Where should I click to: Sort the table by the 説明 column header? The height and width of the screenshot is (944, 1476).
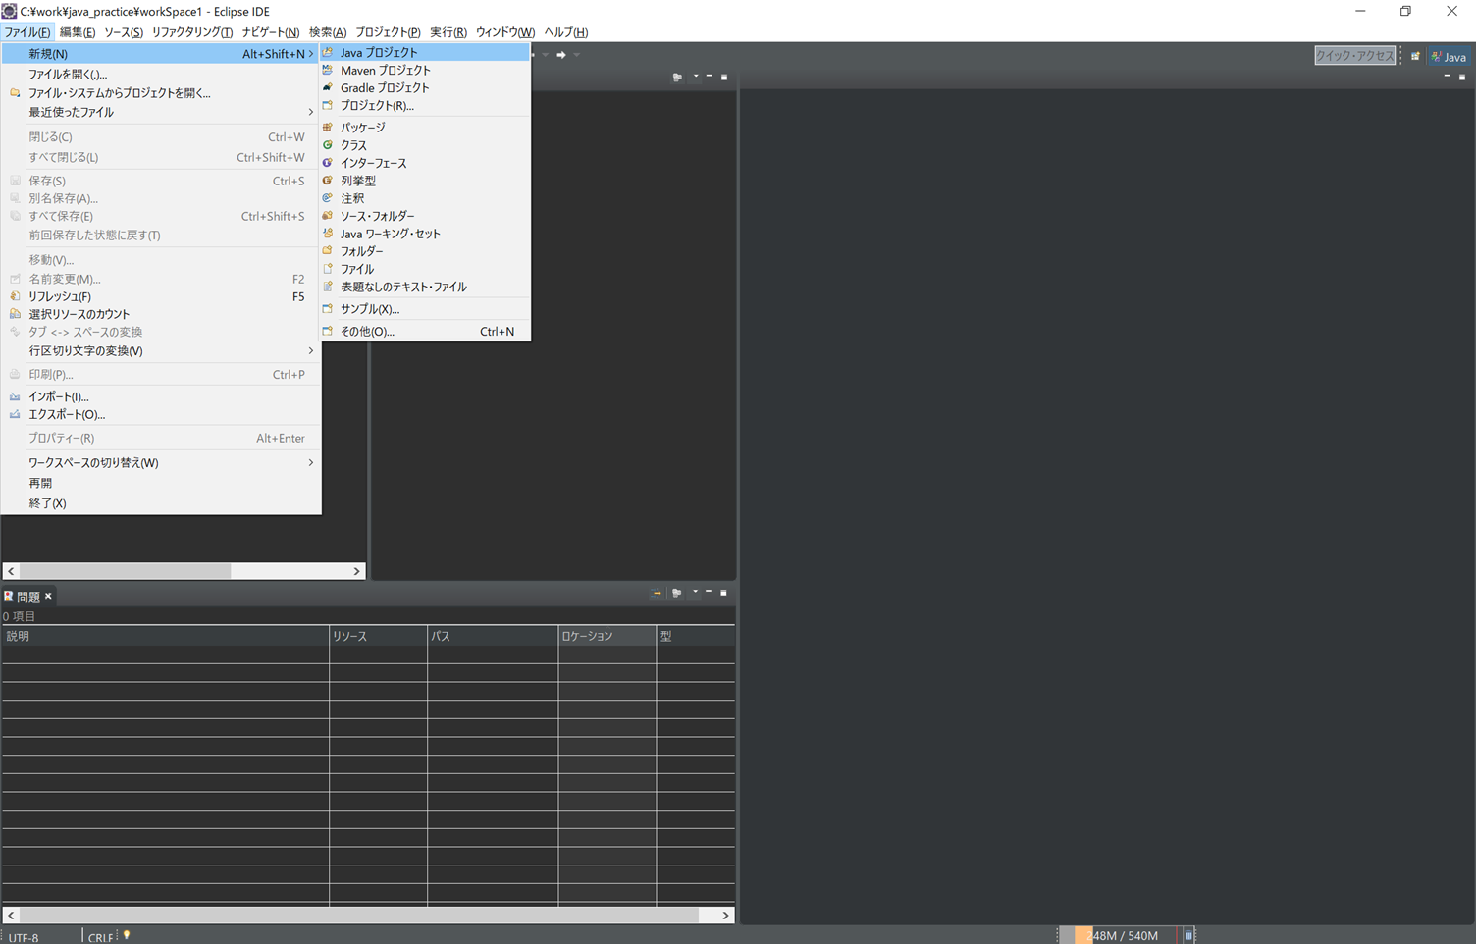(x=165, y=636)
